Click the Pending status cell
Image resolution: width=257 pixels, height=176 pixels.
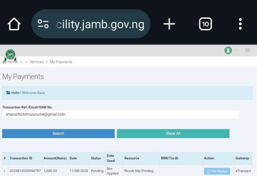[97, 171]
